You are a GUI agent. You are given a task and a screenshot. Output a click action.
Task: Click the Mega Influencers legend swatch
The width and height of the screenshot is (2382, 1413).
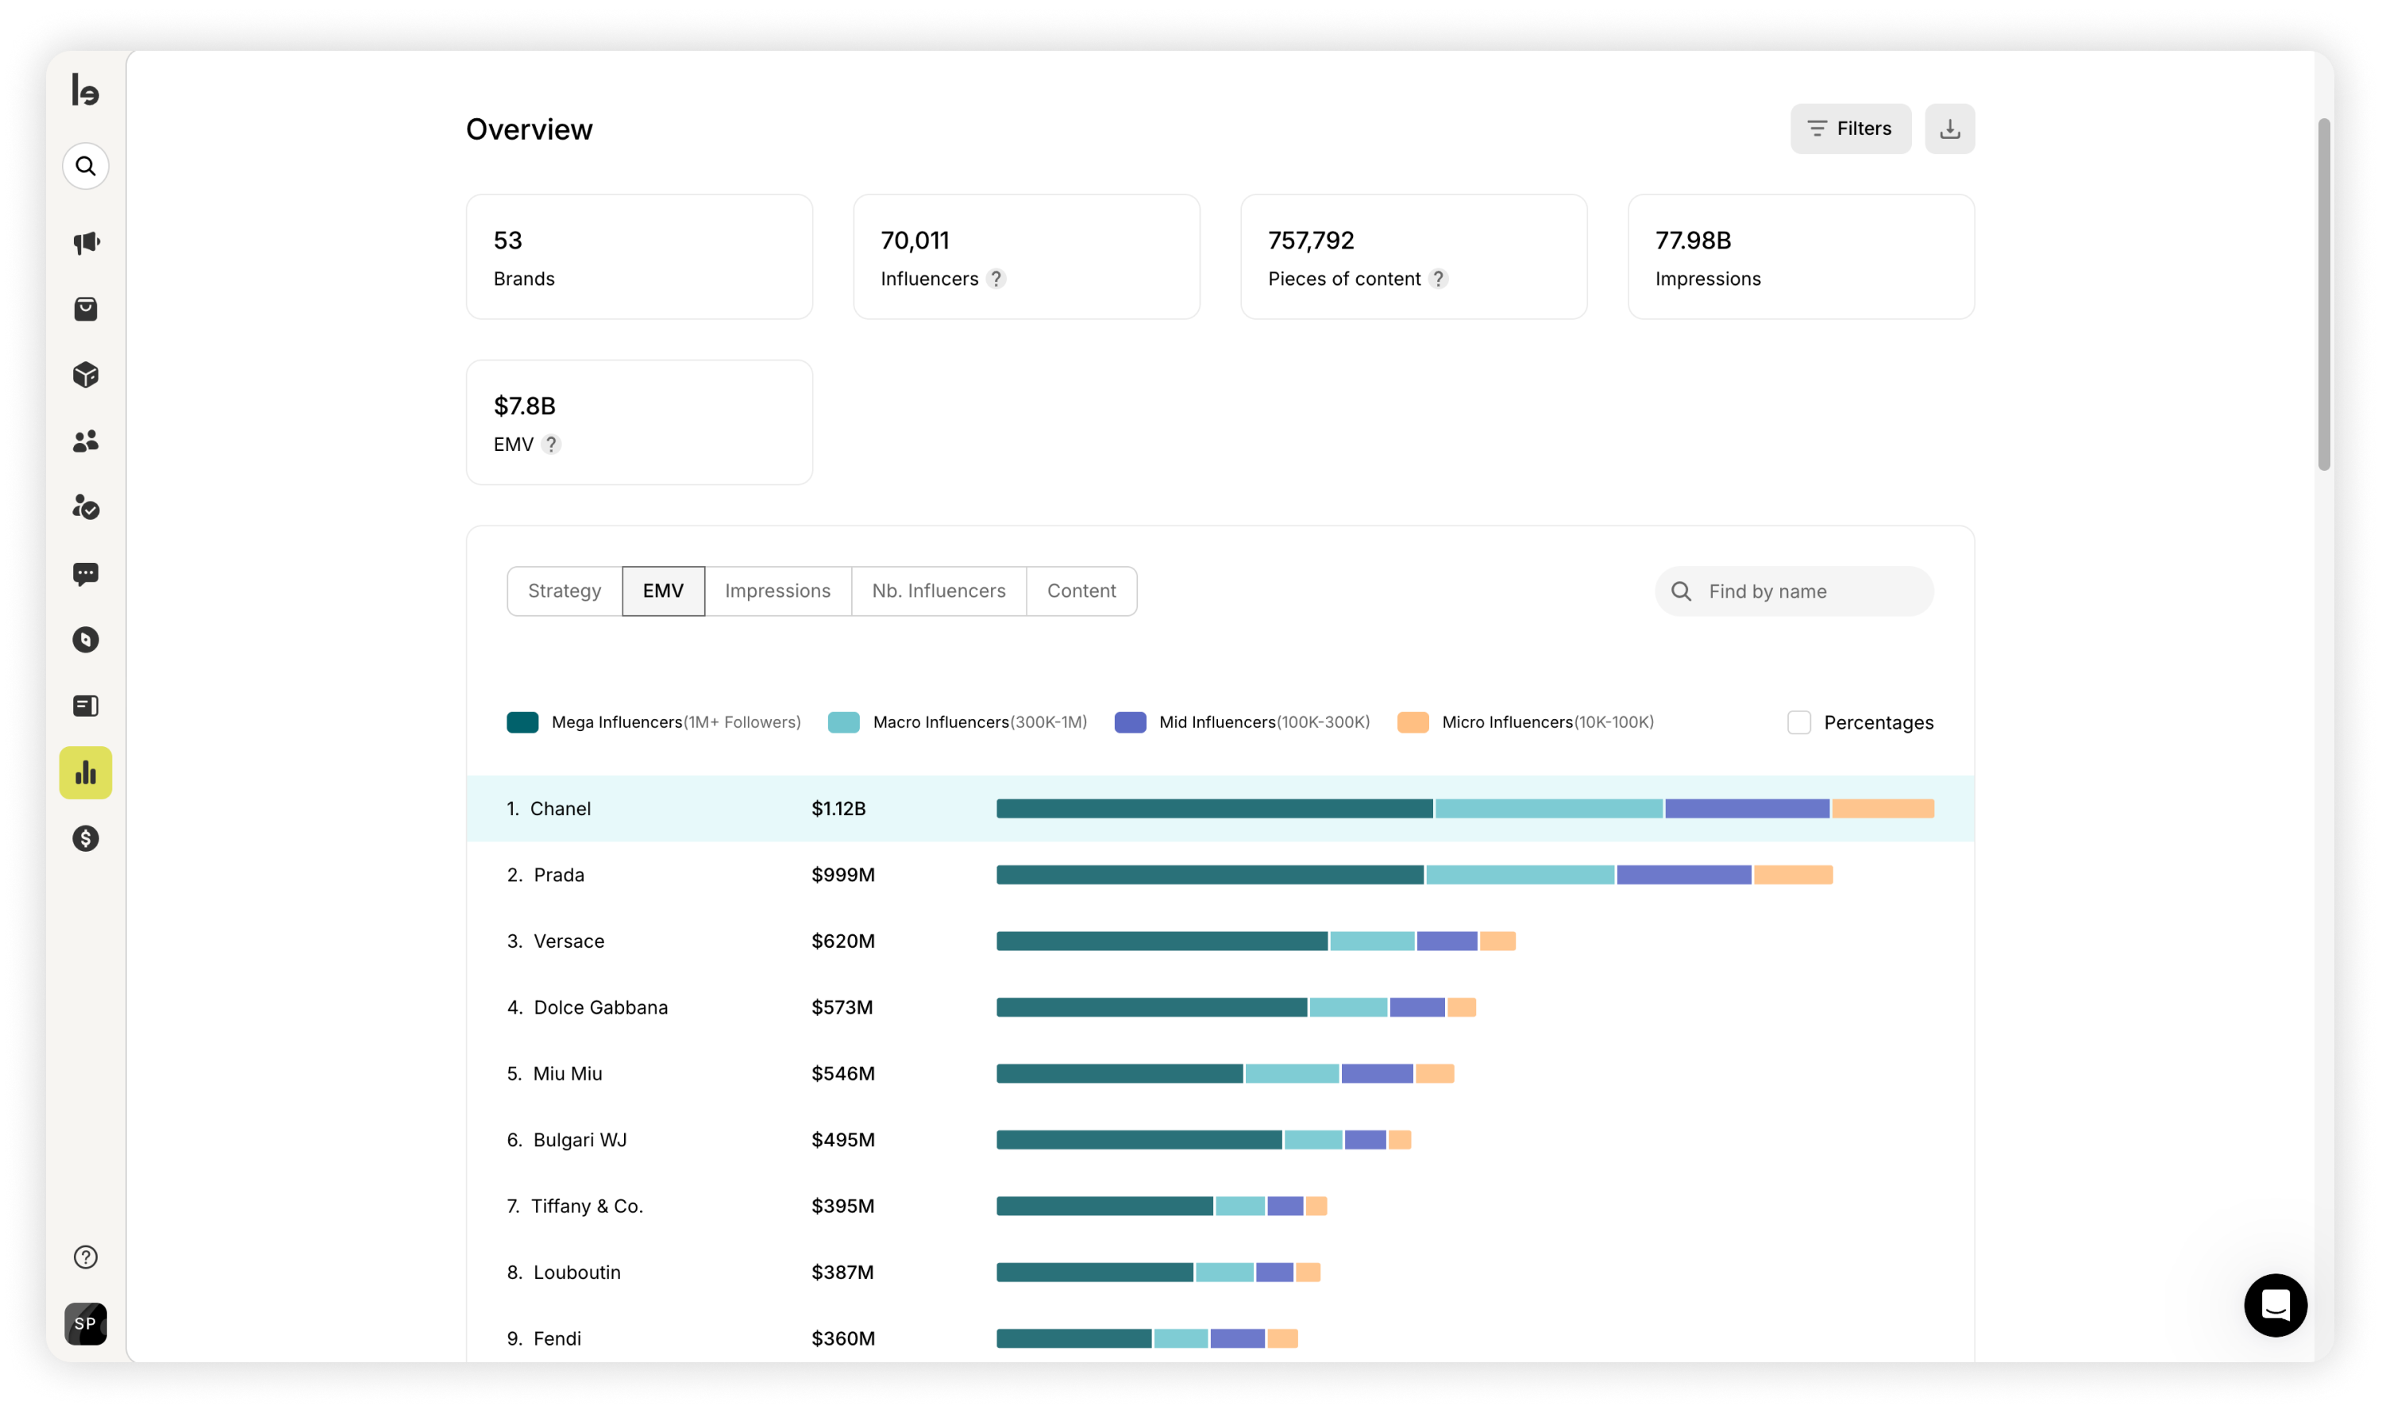[x=522, y=722]
